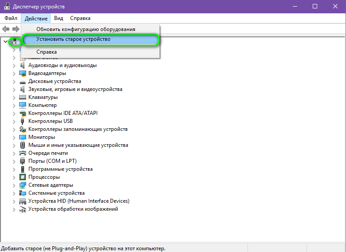
Task: Expand the Дисковые устройства node
Action: click(14, 81)
